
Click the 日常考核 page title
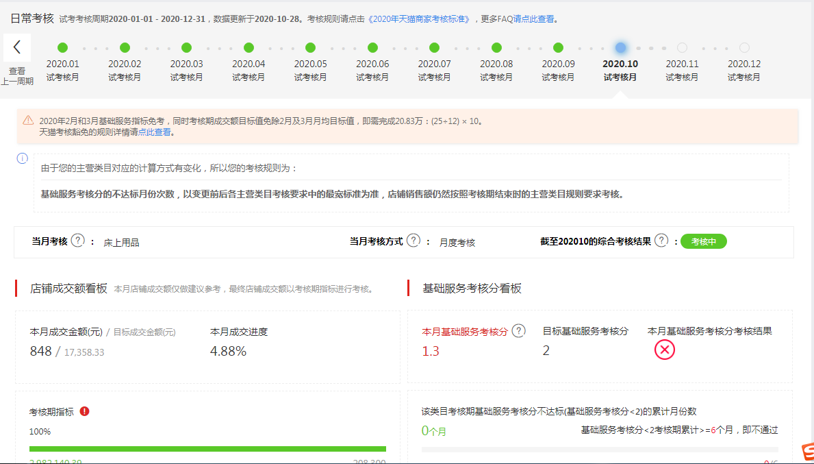pyautogui.click(x=31, y=19)
